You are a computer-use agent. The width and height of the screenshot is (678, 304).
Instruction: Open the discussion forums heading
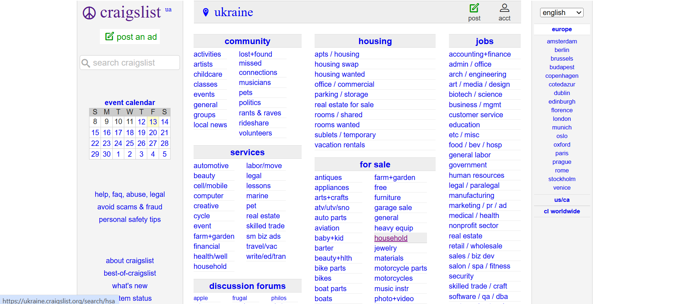(247, 286)
